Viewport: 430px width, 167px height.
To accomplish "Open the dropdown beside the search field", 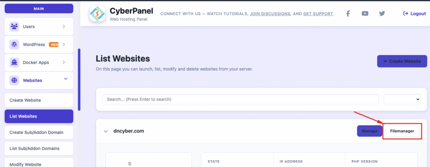I will (x=402, y=99).
